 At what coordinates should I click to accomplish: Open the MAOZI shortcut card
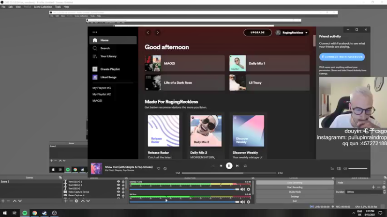point(185,63)
